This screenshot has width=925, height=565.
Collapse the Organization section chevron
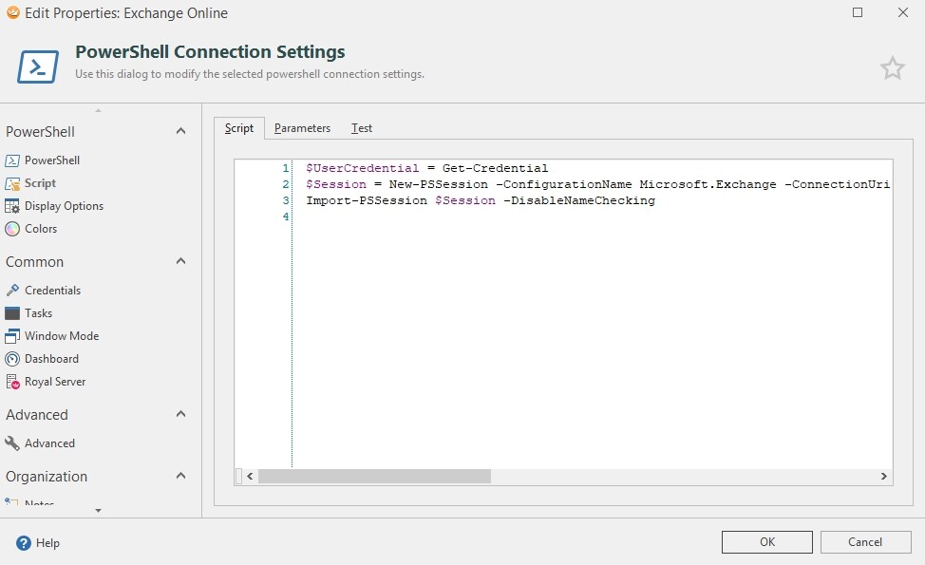pos(180,476)
